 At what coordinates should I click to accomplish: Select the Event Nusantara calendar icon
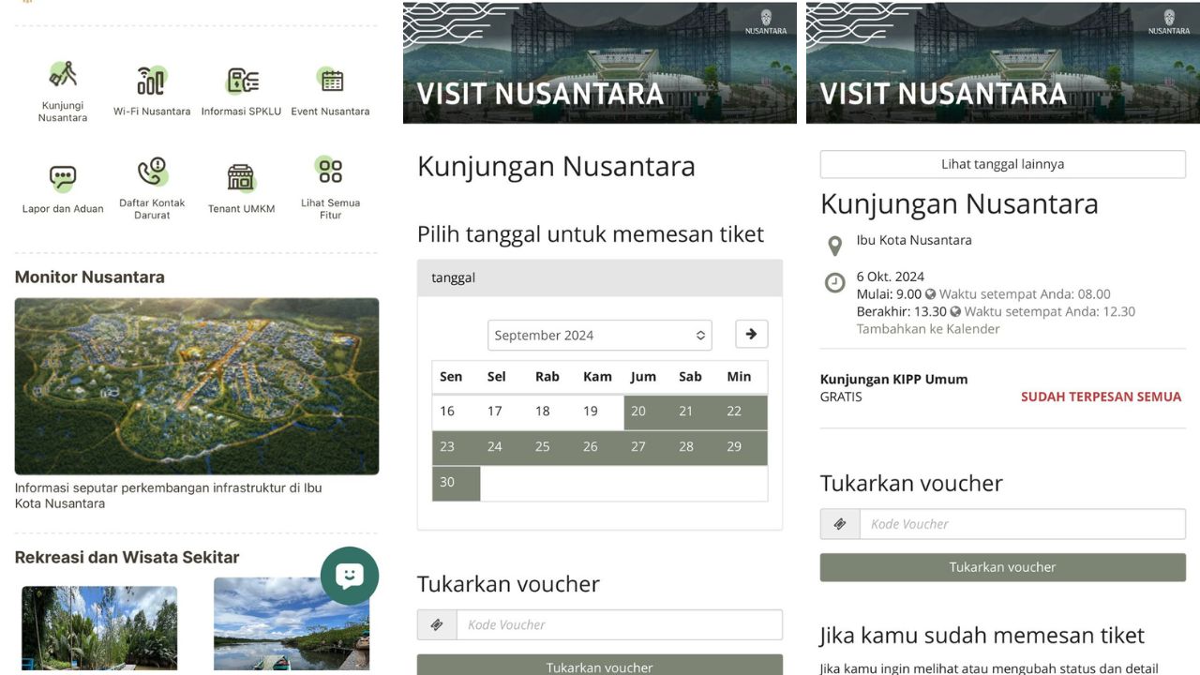(330, 82)
